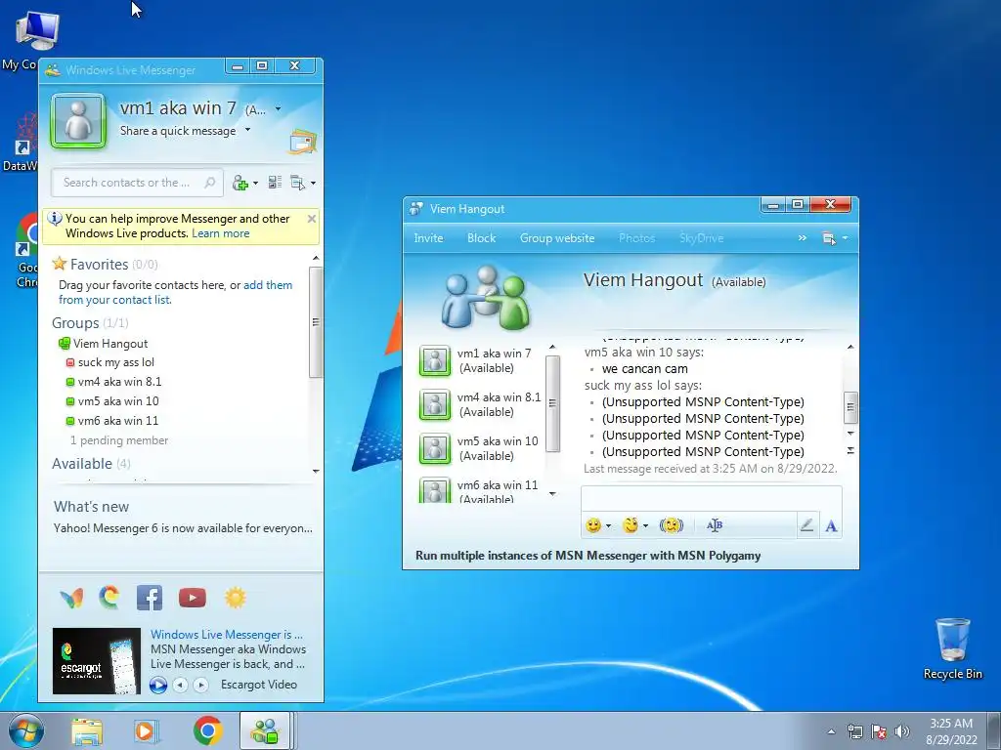1001x750 pixels.
Task: Click the Escargot snail icon
Action: pyautogui.click(x=109, y=597)
